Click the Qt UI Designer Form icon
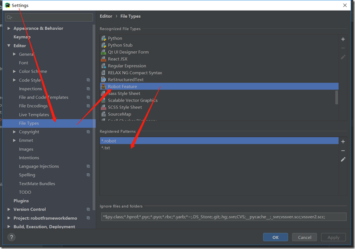Viewport: 355px width, 249px height. point(103,52)
